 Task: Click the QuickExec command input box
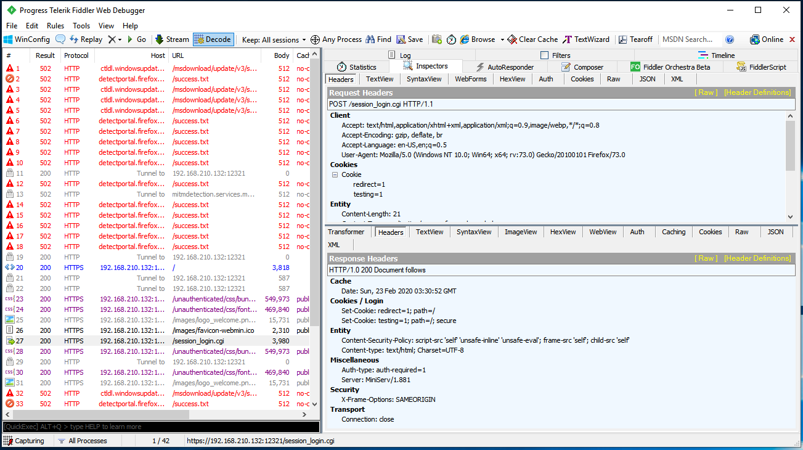point(161,427)
